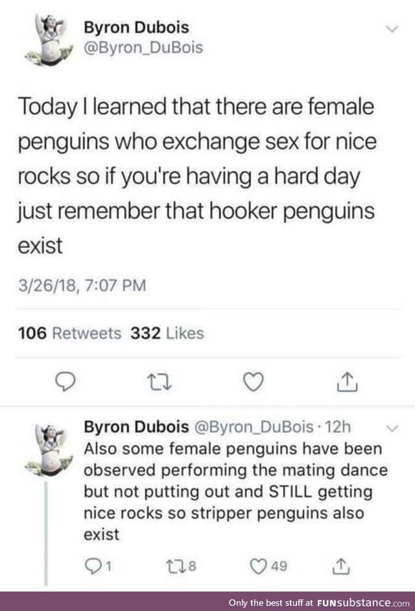Viewport: 415px width, 611px height.
Task: Open the chevron menu on the main tweet
Action: coord(392,27)
